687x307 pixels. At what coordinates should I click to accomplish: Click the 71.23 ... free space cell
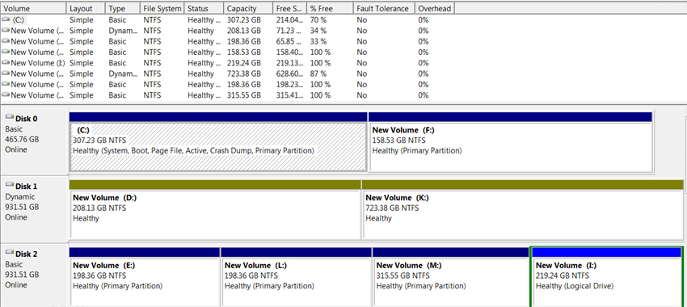coord(289,31)
